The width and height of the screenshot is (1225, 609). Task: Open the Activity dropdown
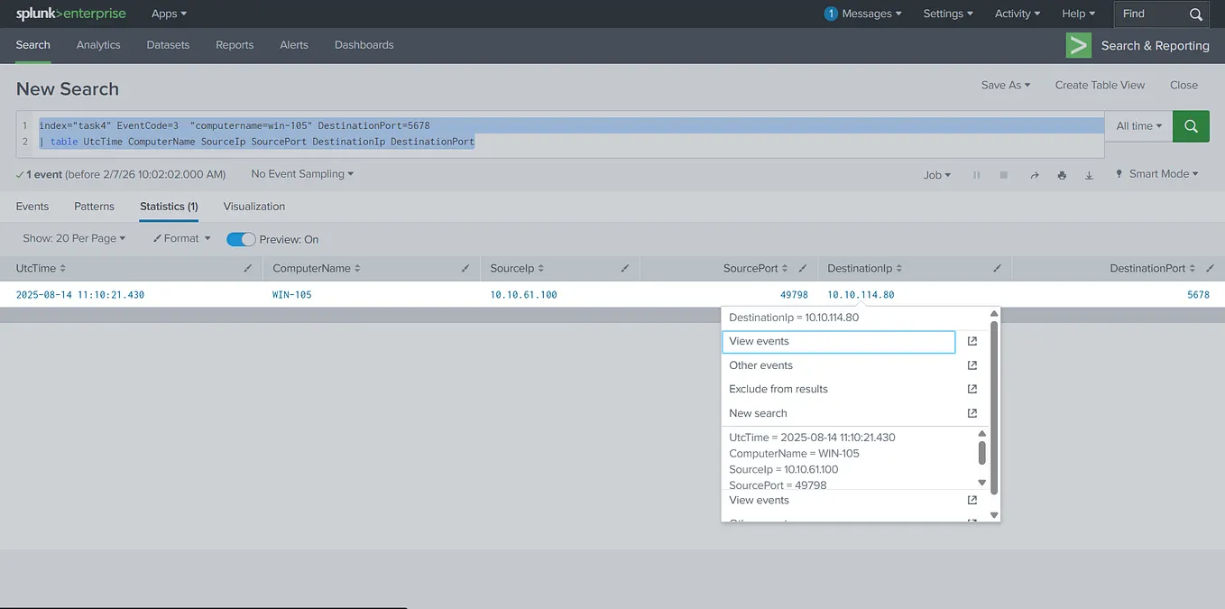[x=1018, y=14]
